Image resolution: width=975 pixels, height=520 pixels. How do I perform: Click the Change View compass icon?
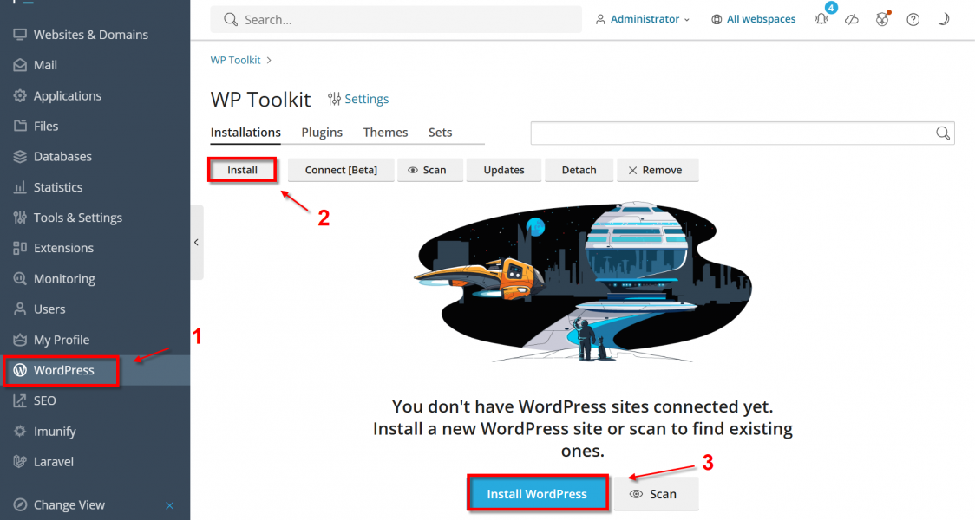pyautogui.click(x=20, y=505)
